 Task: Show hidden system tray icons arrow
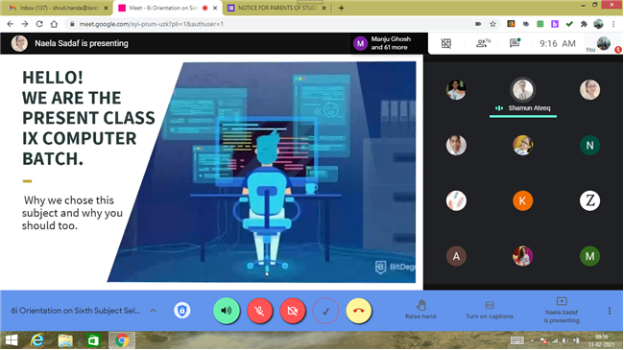[532, 340]
